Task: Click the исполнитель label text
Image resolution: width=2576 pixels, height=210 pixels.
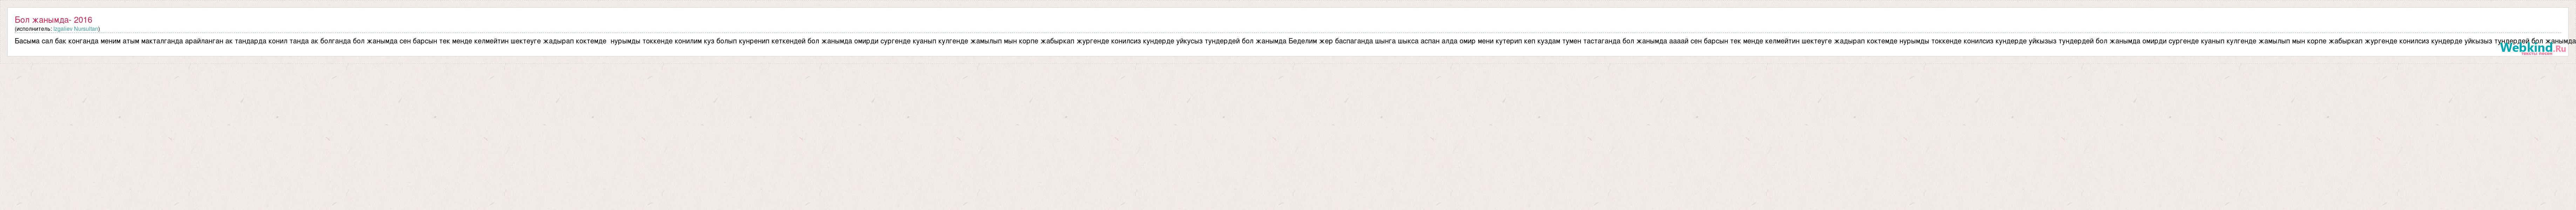Action: coord(34,29)
